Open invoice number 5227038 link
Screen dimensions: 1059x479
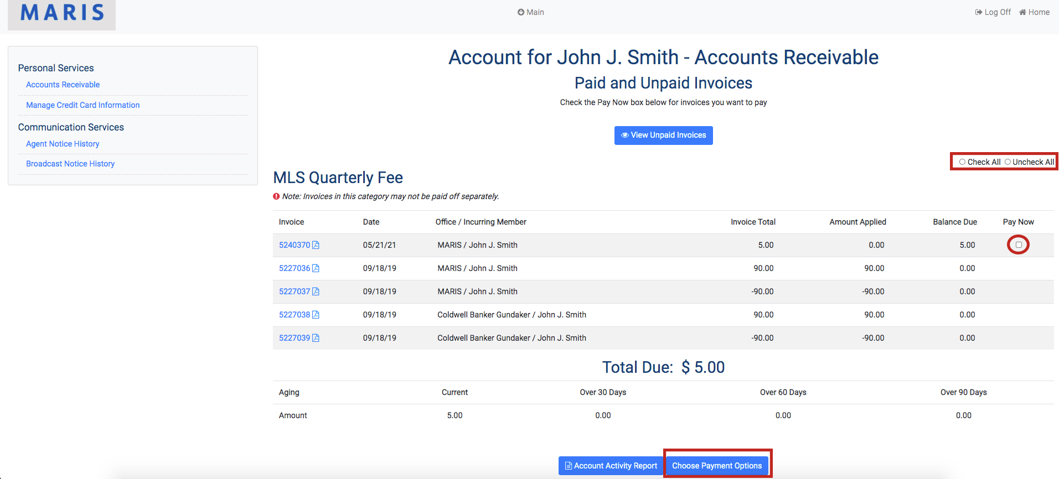294,315
